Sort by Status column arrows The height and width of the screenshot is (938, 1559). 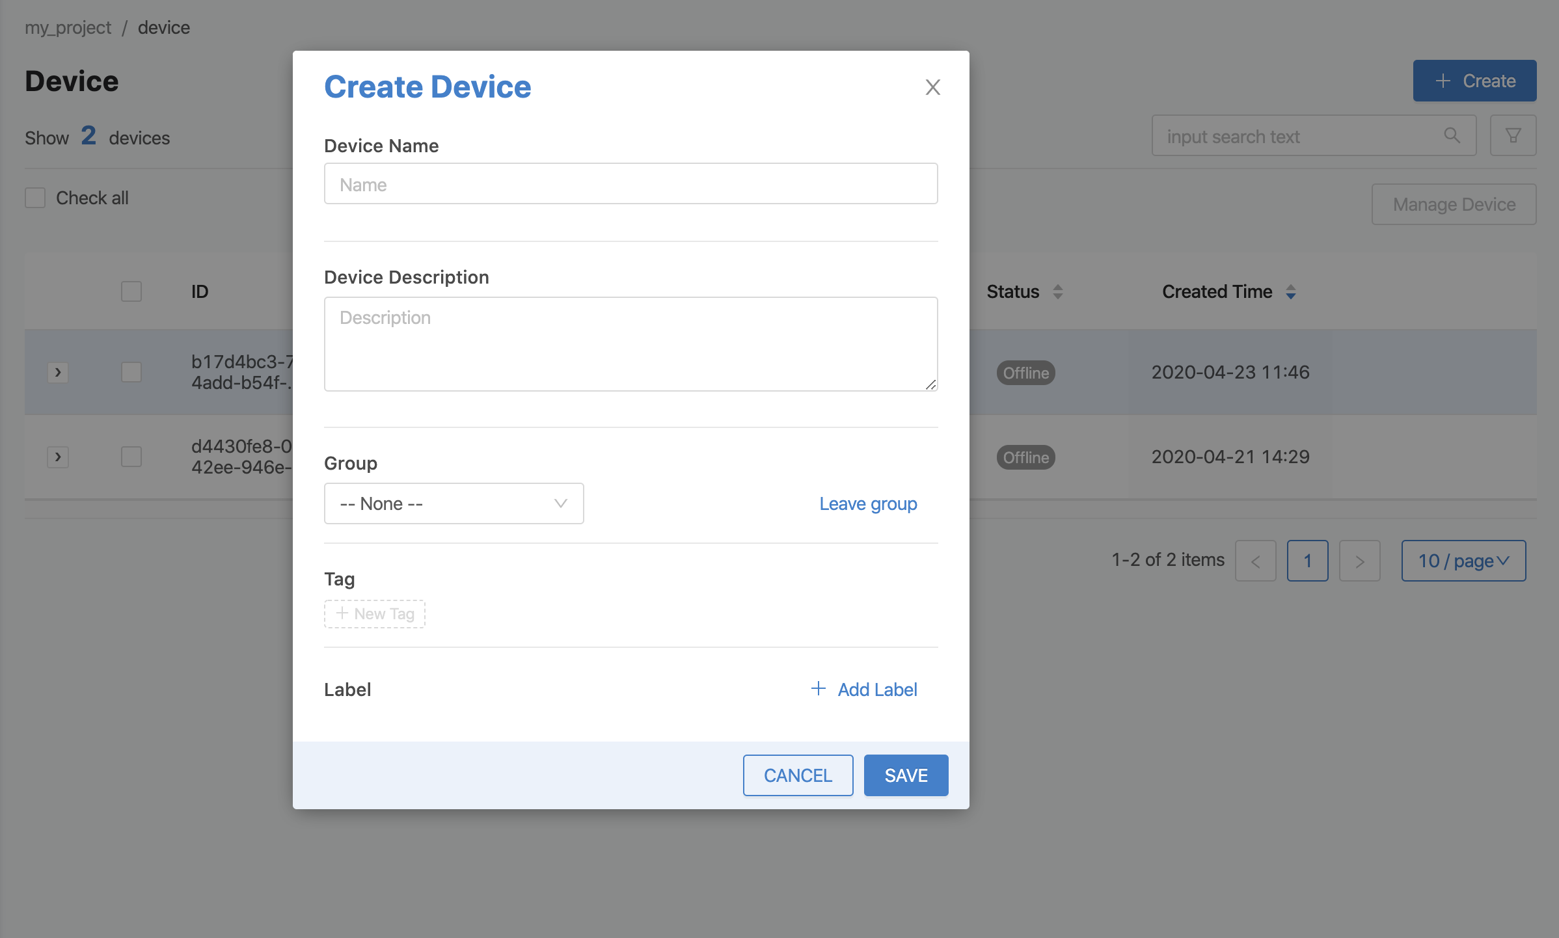[x=1058, y=292]
